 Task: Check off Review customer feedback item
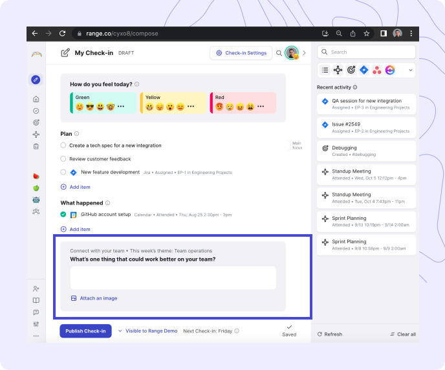click(63, 158)
